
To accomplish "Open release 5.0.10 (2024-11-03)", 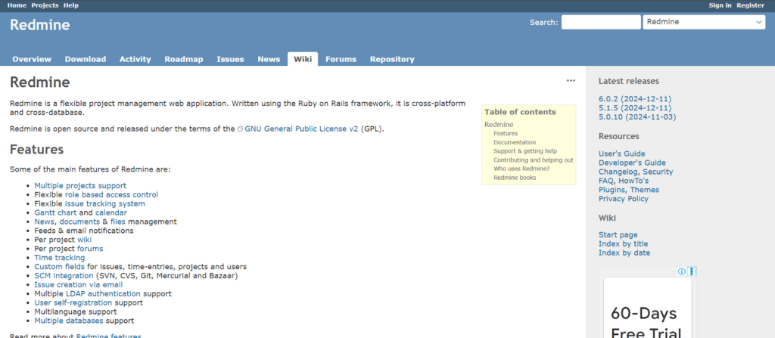I will (637, 117).
